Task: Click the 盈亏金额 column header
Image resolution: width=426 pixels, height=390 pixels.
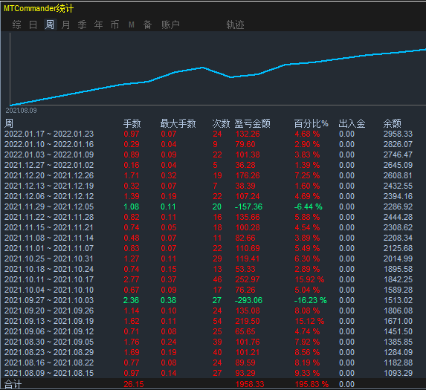Action: click(252, 123)
